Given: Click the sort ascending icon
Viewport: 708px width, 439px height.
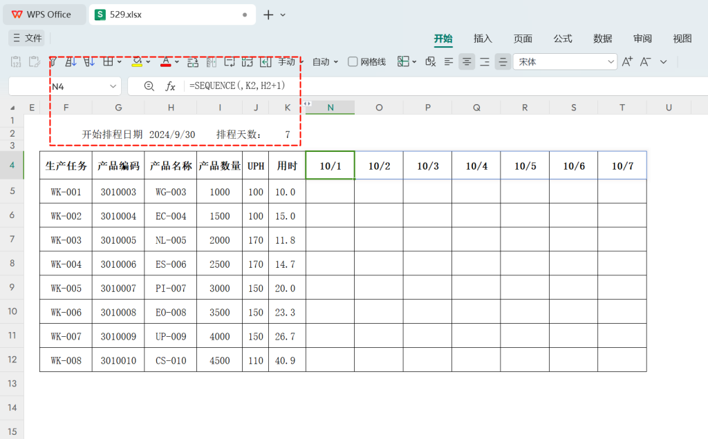Looking at the screenshot, I should [x=71, y=61].
